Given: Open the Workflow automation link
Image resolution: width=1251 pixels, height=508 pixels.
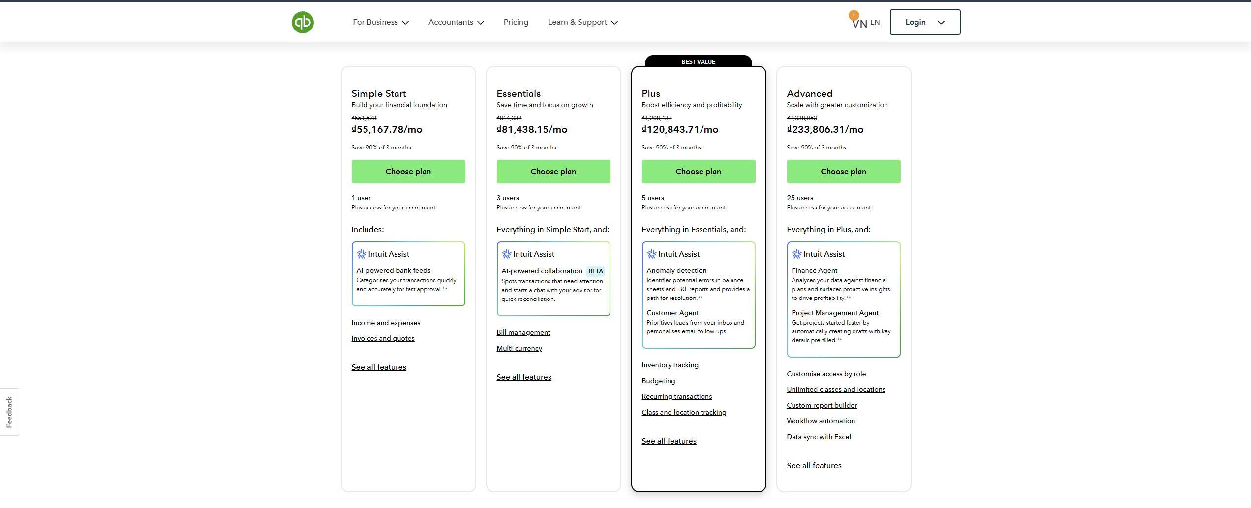Looking at the screenshot, I should point(821,421).
